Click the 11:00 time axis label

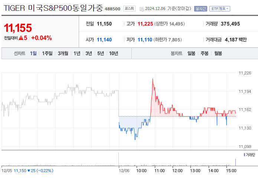click(x=159, y=171)
